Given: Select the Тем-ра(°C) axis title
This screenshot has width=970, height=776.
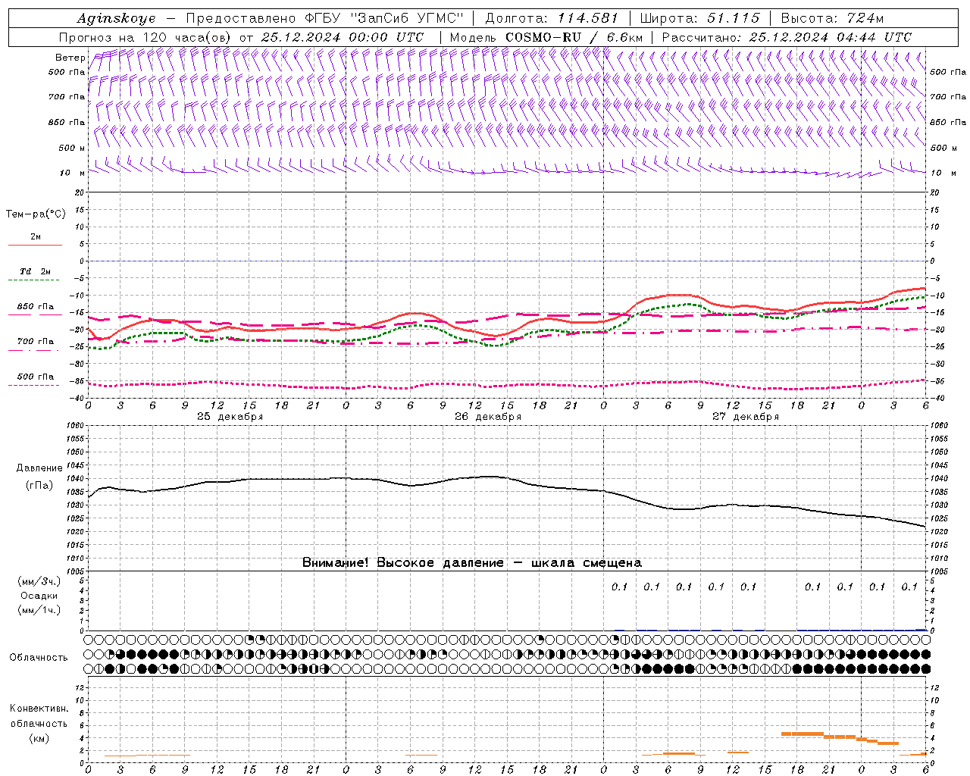Looking at the screenshot, I should (x=36, y=214).
